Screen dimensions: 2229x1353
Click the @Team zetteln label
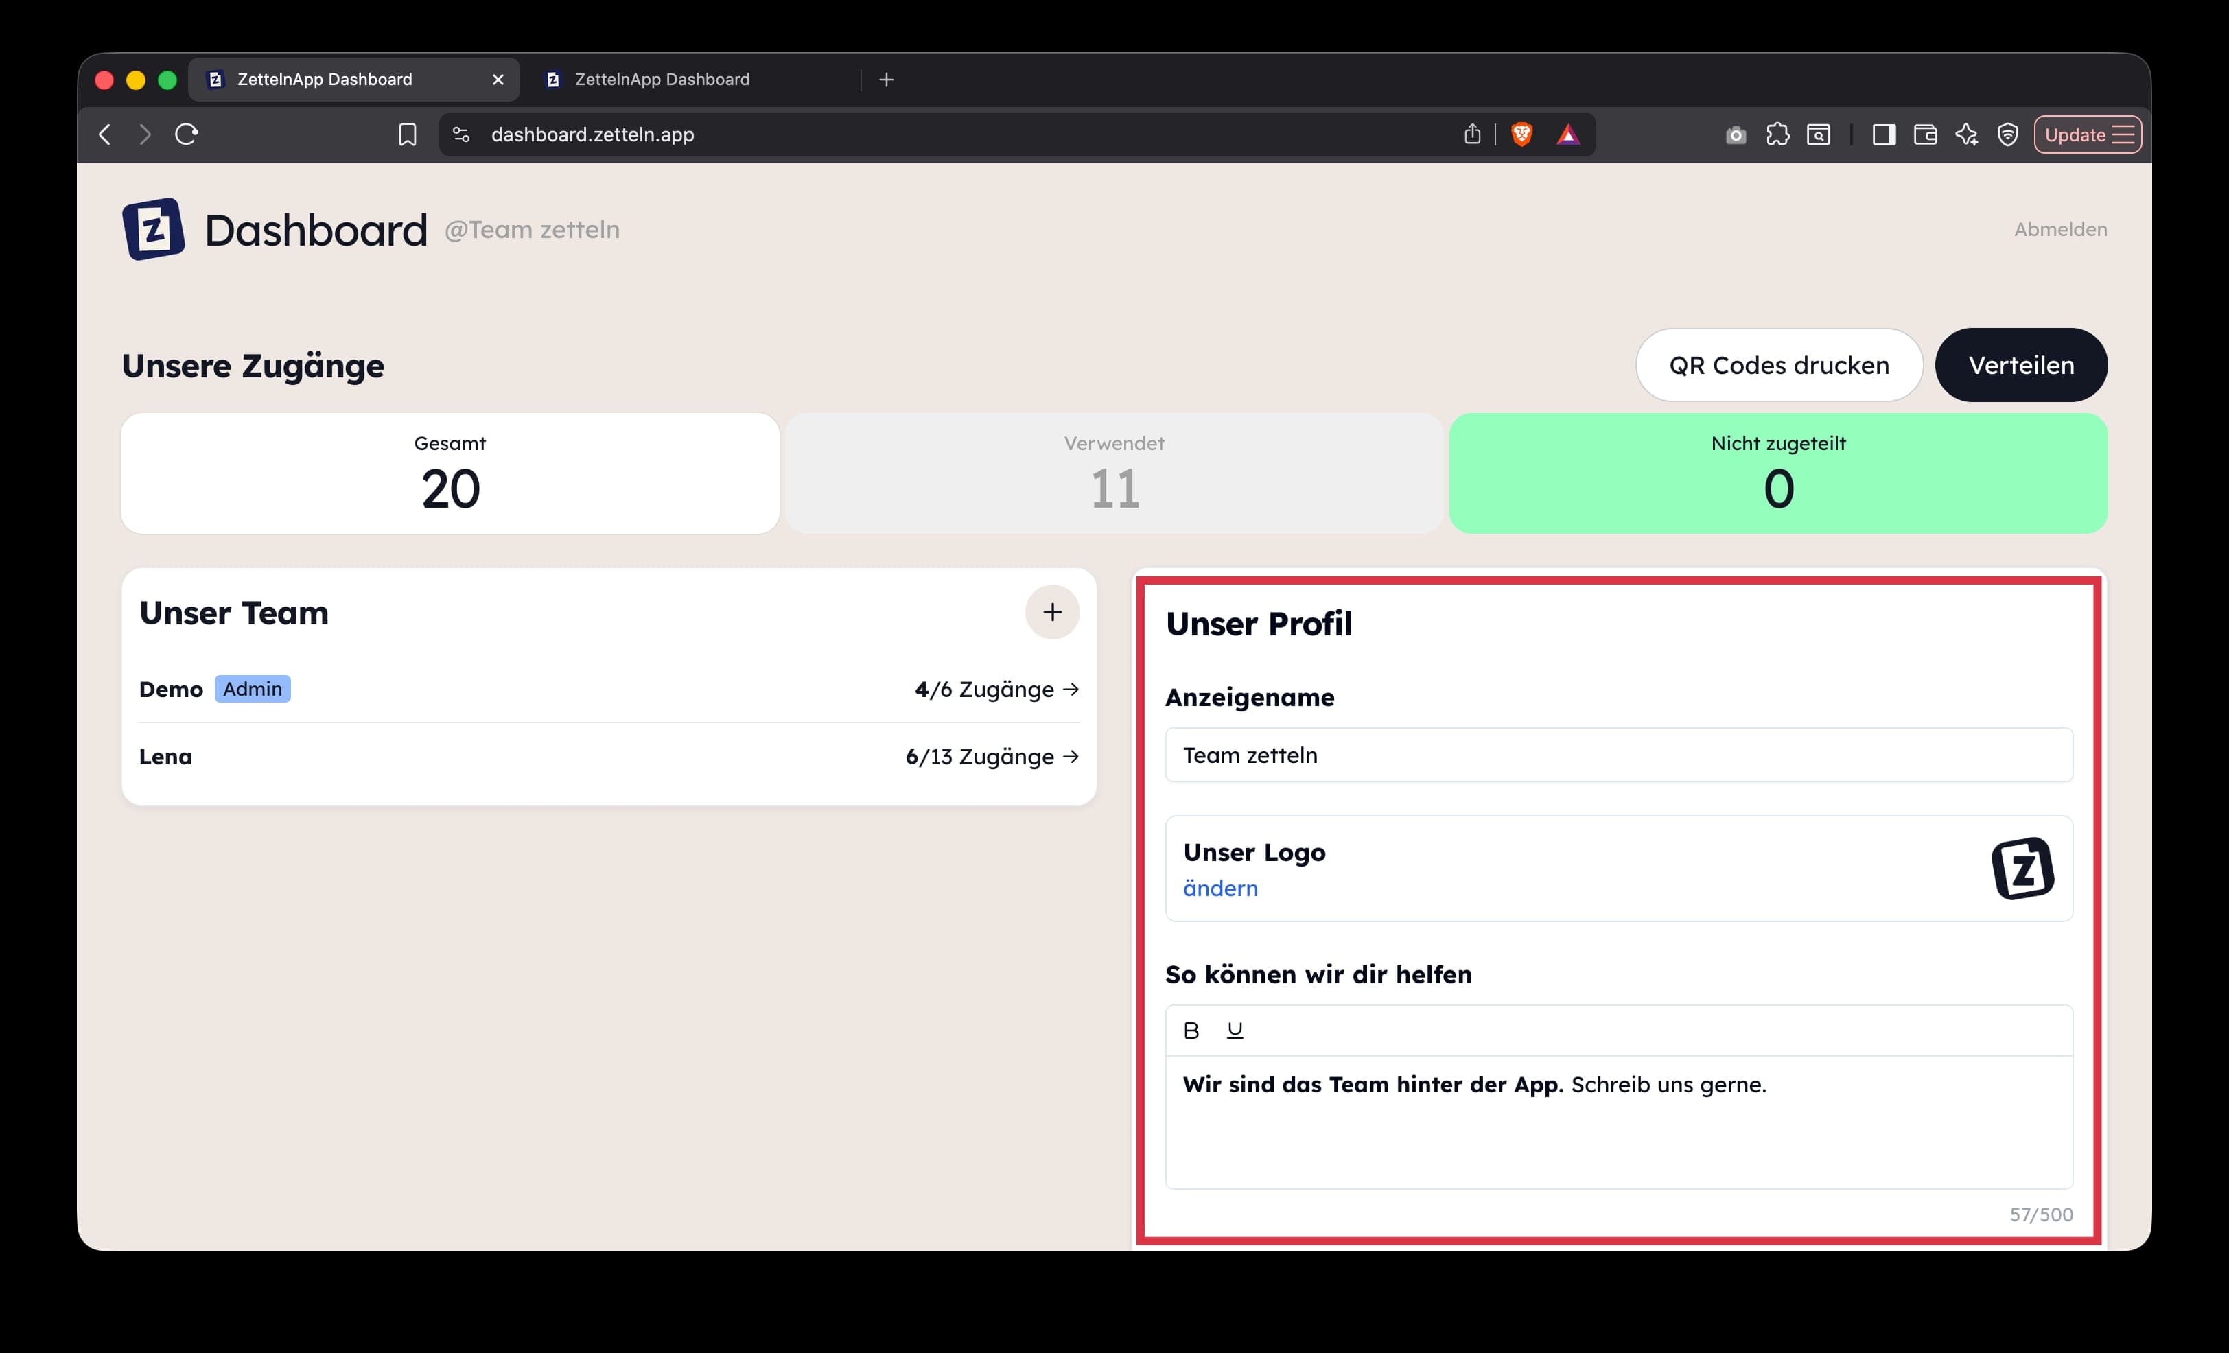pos(532,230)
